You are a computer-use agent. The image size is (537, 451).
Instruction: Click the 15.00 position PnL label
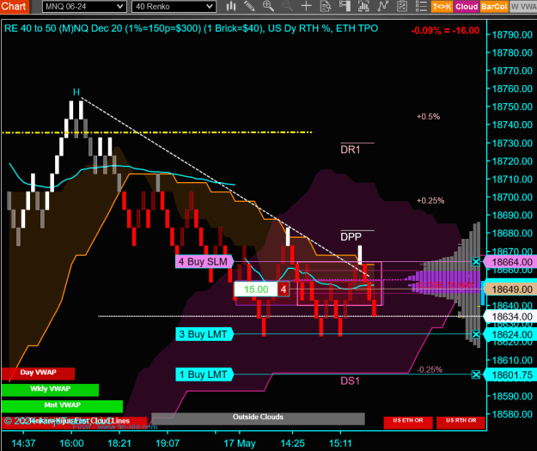256,289
